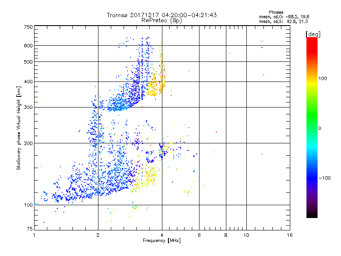
Task: Click the 'mean, sd,X: 92.5, 21.3' line
Action: (283, 21)
